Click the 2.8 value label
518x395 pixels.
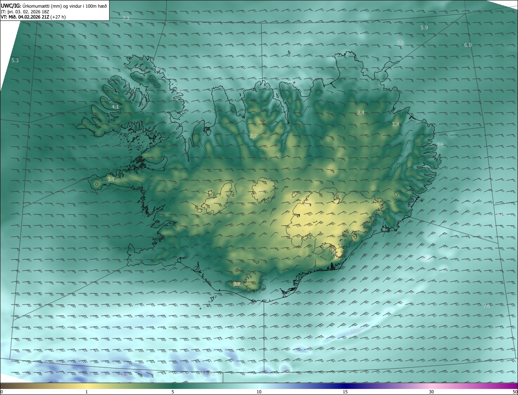coord(237,284)
